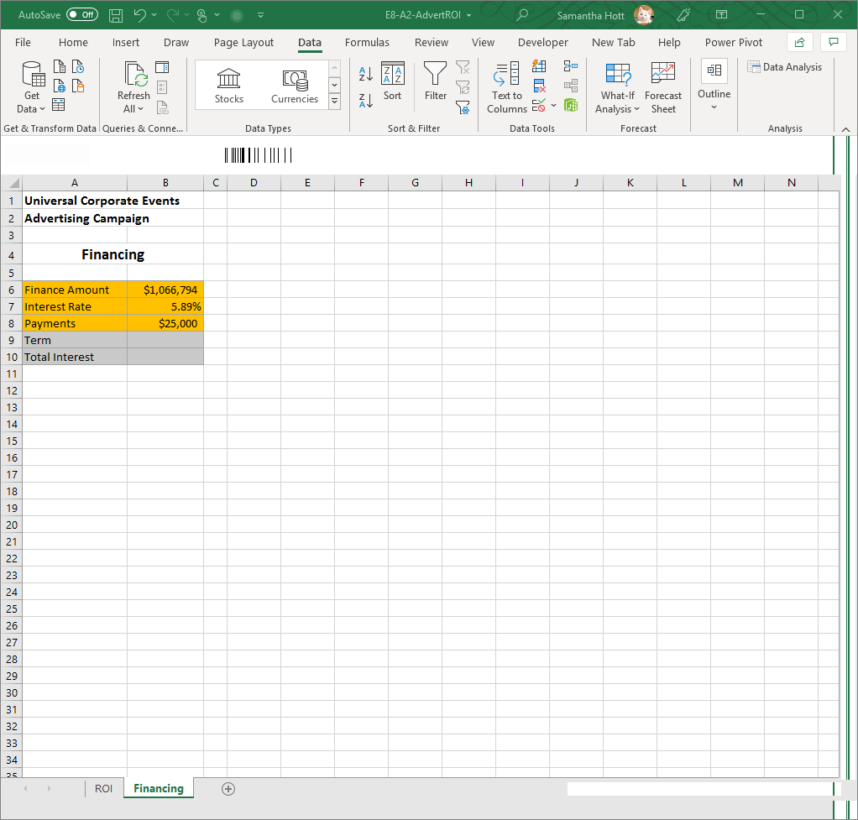Select the Stocks data type
This screenshot has width=858, height=820.
(x=228, y=84)
